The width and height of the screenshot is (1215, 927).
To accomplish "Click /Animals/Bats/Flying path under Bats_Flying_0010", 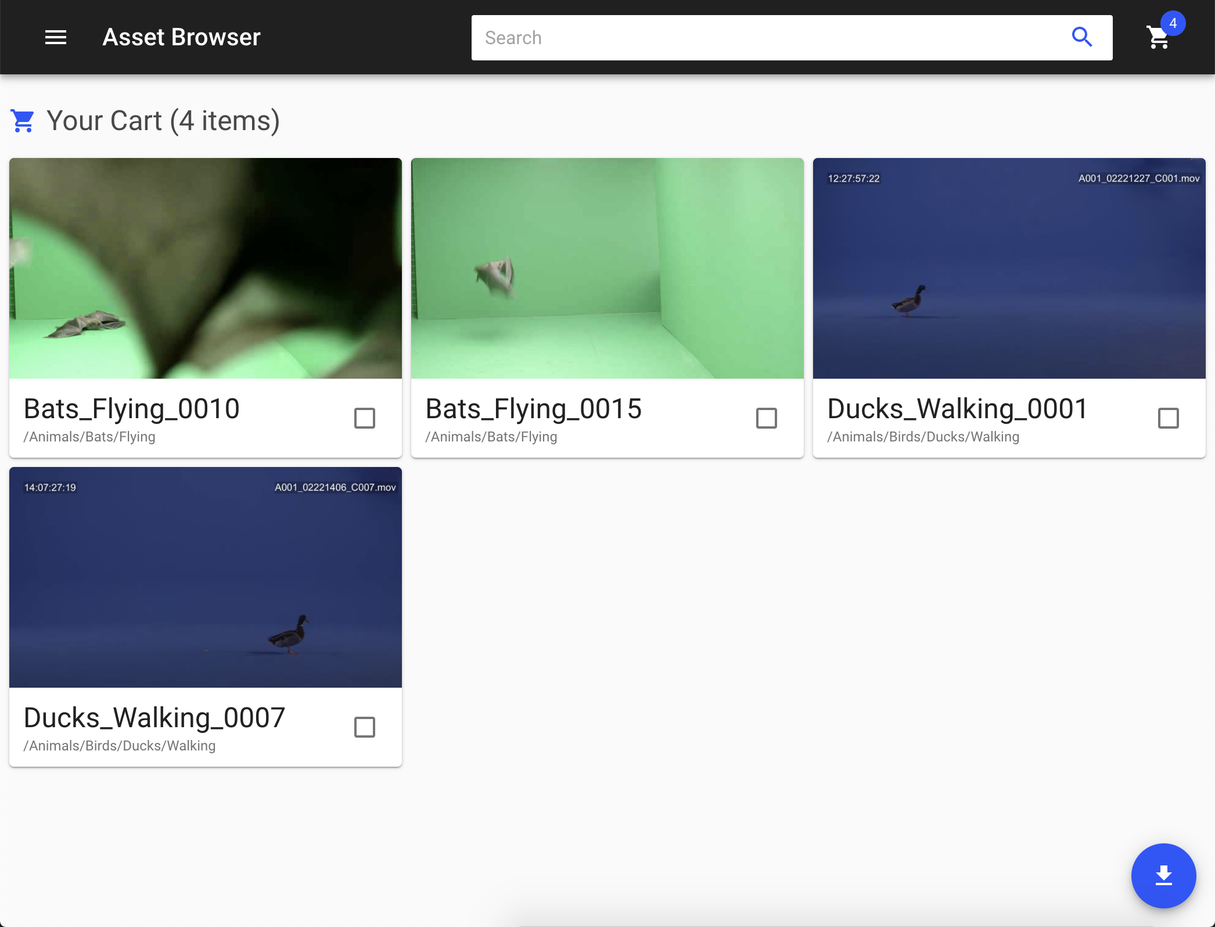I will 89,437.
